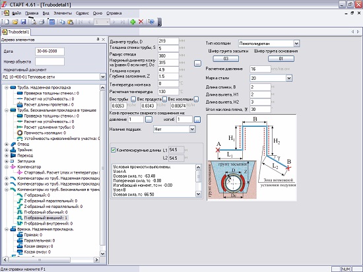
Task: Save the project with the floppy icon
Action: tap(23, 22)
